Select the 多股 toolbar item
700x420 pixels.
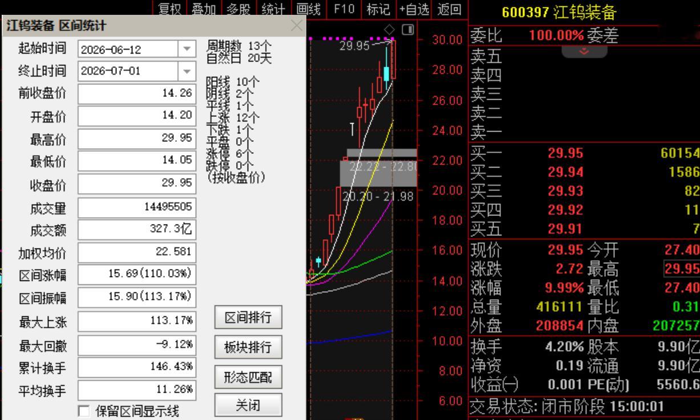(238, 9)
